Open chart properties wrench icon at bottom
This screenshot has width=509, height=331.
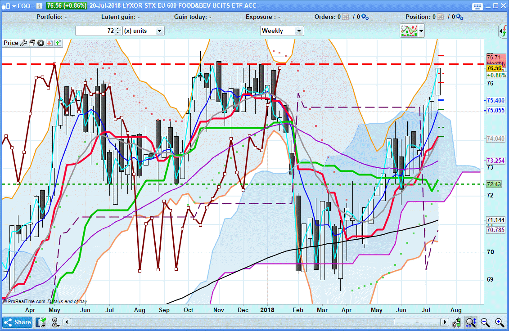[457, 322]
